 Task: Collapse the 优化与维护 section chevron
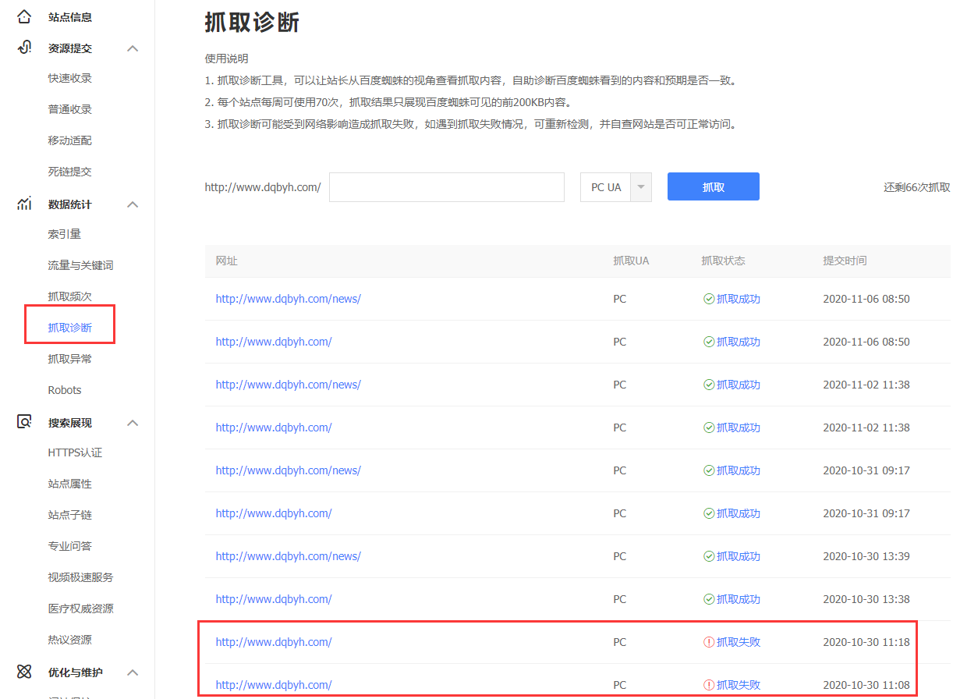point(133,672)
